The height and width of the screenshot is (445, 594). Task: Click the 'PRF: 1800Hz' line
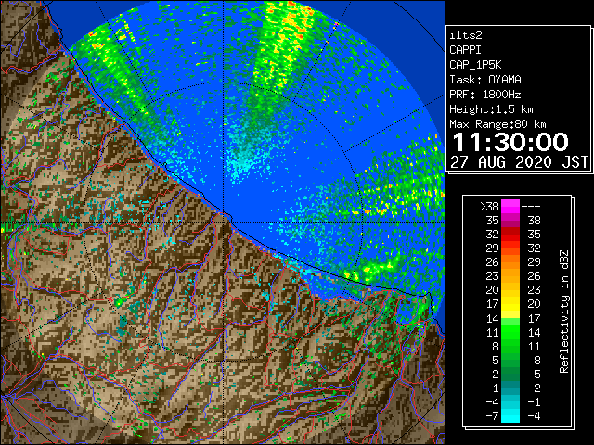[485, 95]
